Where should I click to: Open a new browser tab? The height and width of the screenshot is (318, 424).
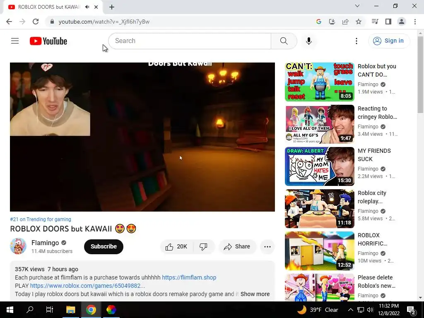[112, 7]
